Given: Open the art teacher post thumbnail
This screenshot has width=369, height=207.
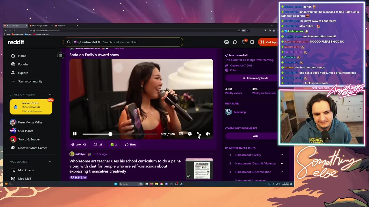Looking at the screenshot, I should point(199,169).
